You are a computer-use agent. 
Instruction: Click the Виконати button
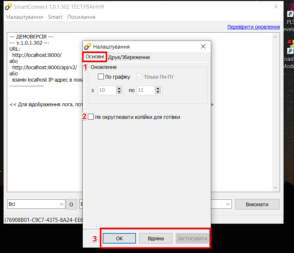(x=257, y=204)
